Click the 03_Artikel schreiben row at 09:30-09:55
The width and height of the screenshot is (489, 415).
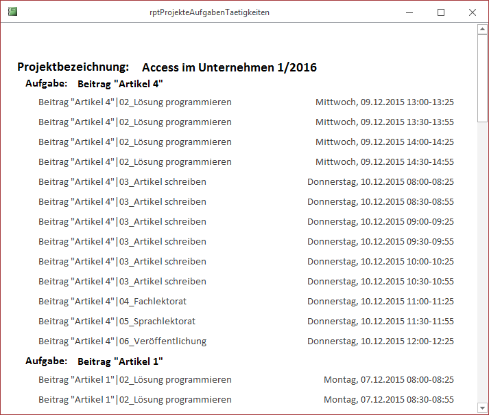[122, 242]
